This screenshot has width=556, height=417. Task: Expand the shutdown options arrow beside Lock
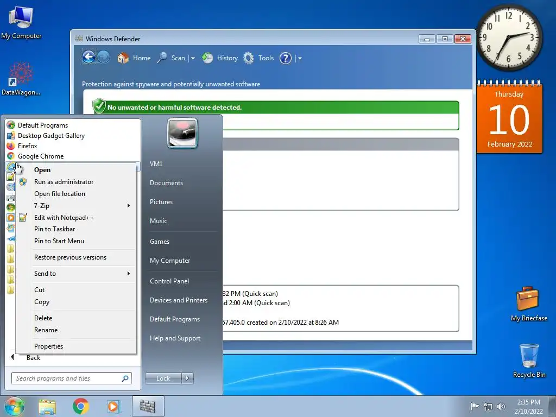coord(187,378)
